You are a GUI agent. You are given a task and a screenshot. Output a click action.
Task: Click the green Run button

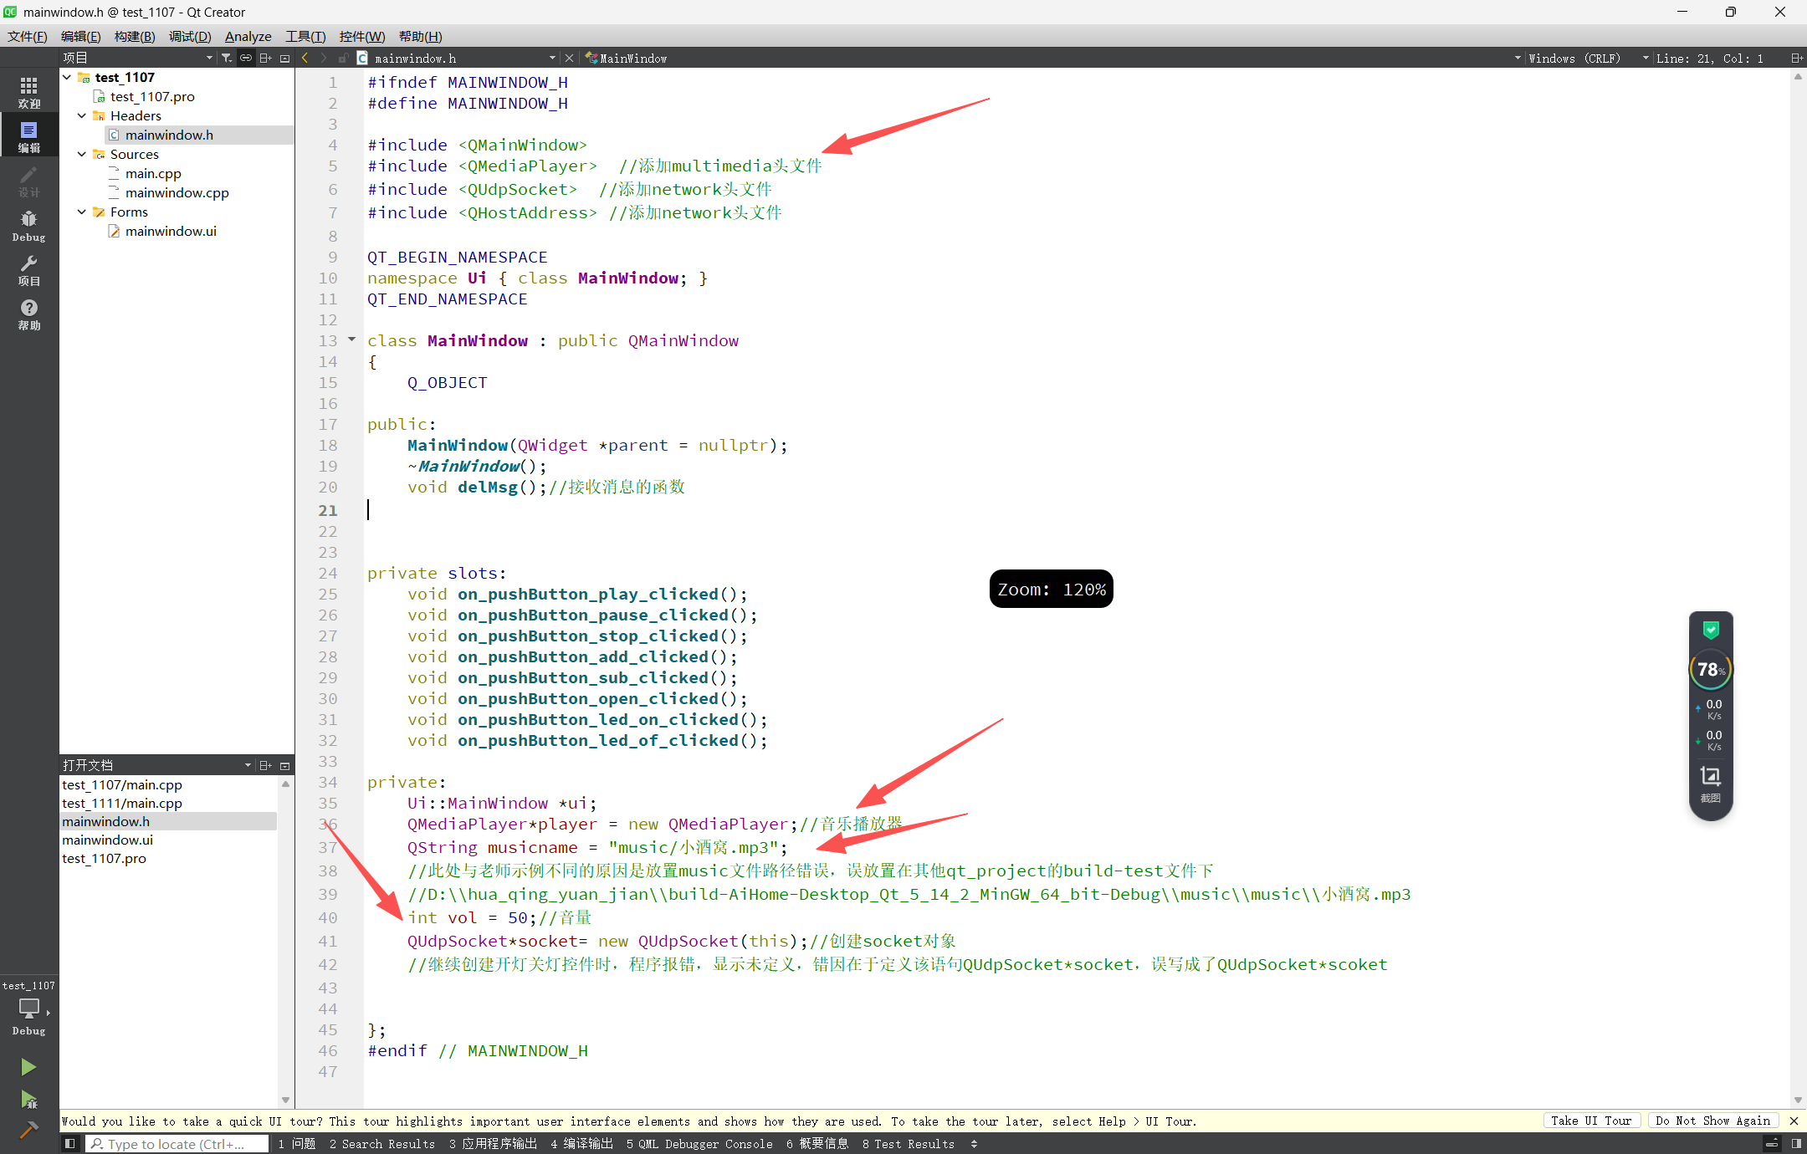tap(28, 1066)
